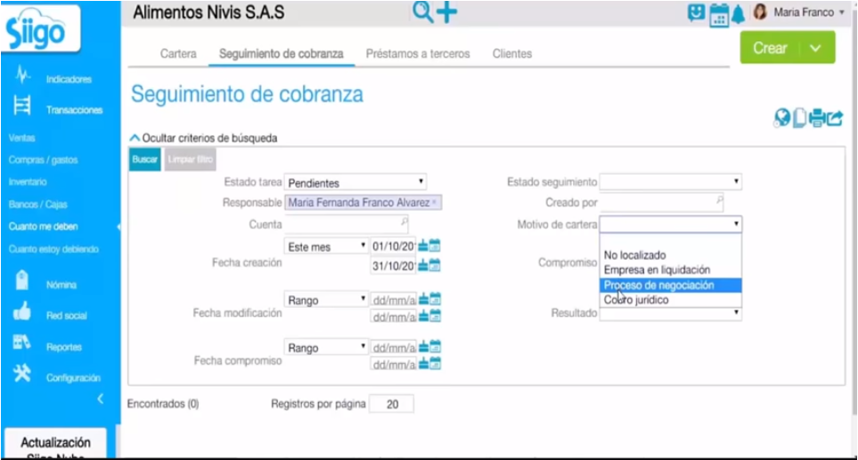Click the Cuenta search input field
The width and height of the screenshot is (858, 460).
click(x=347, y=224)
